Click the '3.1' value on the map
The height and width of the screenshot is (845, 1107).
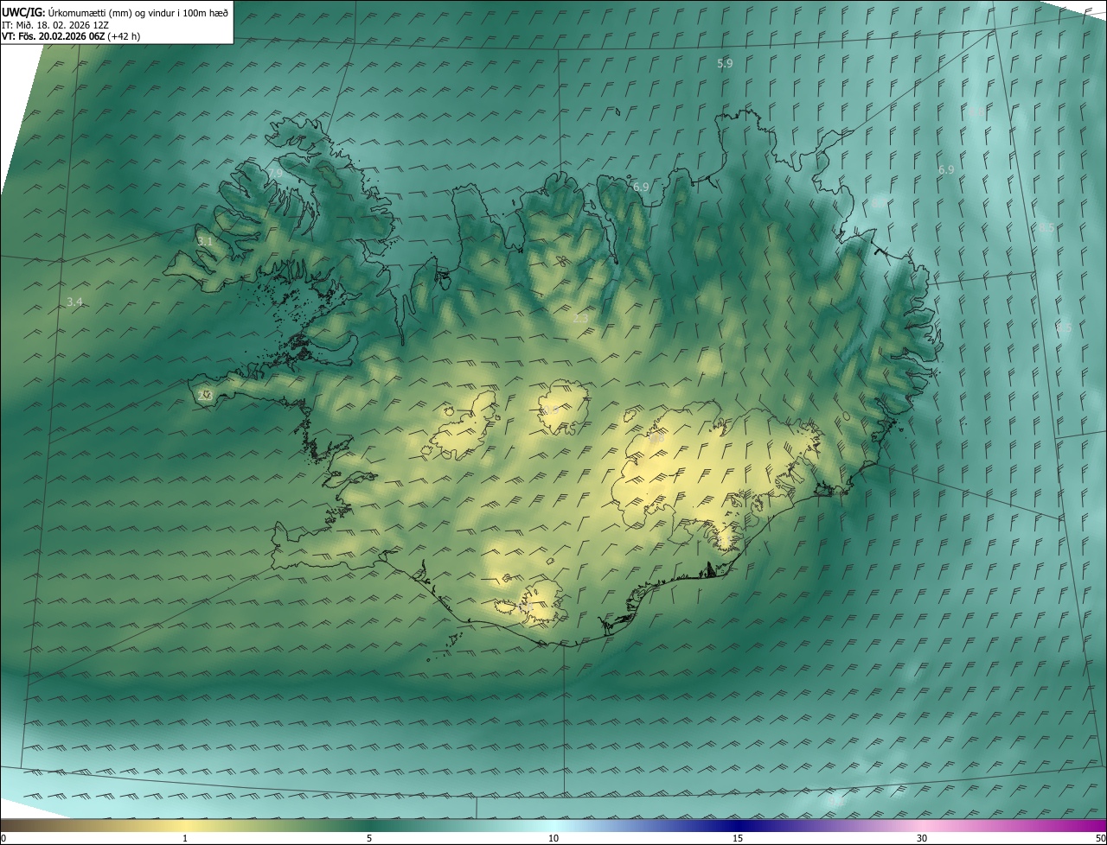point(205,241)
